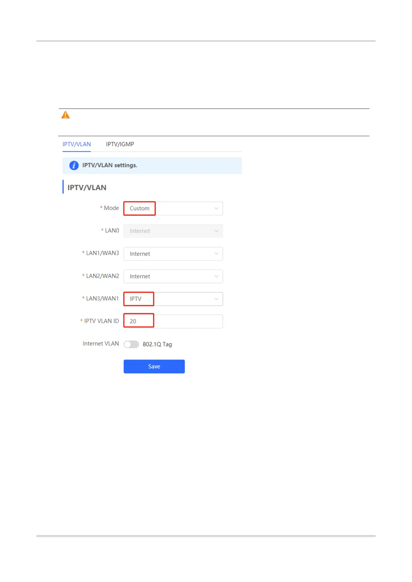The height and width of the screenshot is (582, 412).
Task: Click the 802.1Q Tag label text
Action: pos(157,344)
